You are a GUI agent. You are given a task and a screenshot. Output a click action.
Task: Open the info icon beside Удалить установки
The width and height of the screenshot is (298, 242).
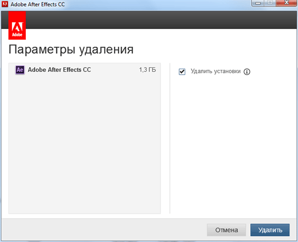[x=247, y=72]
